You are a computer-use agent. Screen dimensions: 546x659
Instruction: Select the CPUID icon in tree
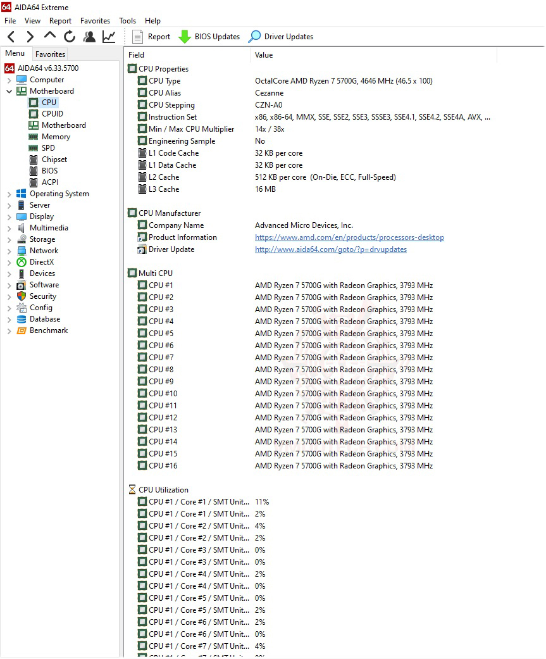tap(34, 114)
